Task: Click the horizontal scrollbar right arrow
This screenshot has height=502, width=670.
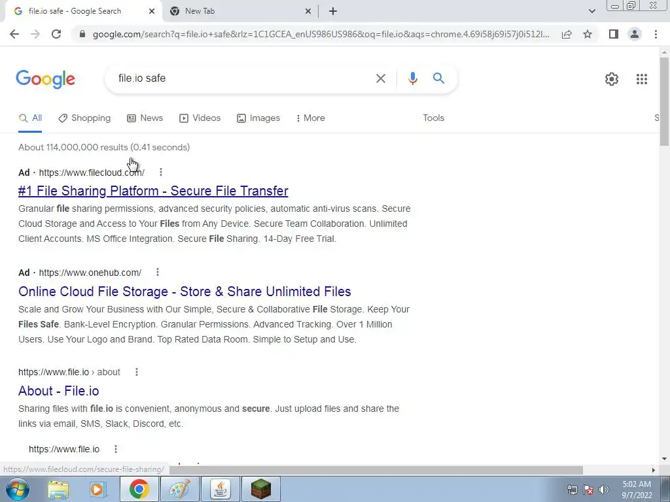Action: tap(653, 470)
